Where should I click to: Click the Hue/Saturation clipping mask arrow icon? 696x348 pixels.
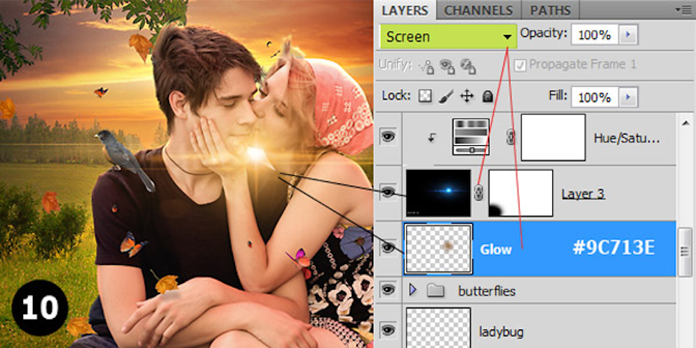[x=431, y=138]
